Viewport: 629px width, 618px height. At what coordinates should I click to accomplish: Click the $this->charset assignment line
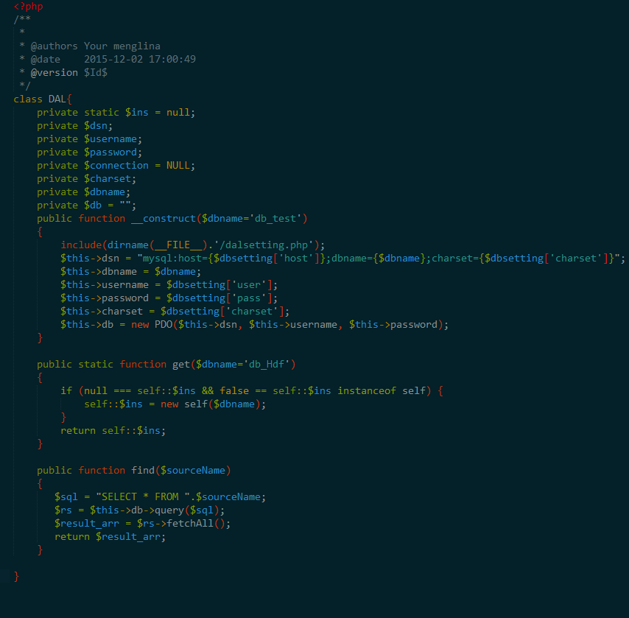(175, 311)
